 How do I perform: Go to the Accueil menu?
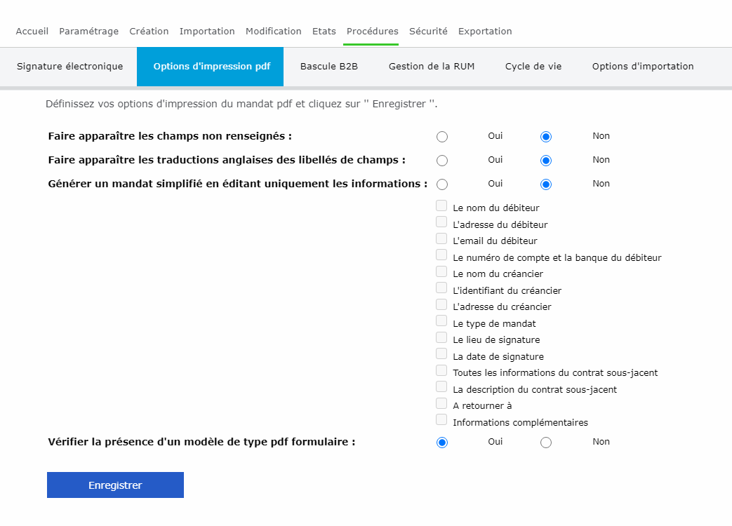point(32,32)
